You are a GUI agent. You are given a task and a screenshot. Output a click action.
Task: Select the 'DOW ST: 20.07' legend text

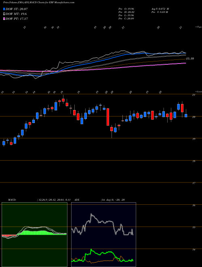pyautogui.click(x=17, y=9)
